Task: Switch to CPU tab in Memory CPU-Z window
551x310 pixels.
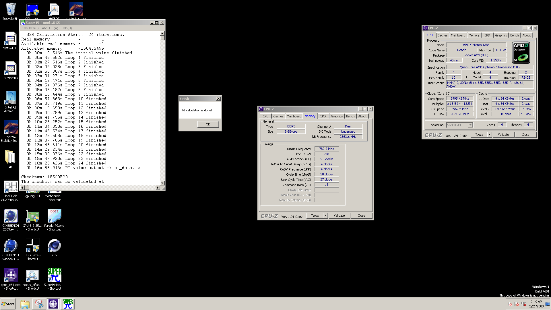Action: pos(265,116)
